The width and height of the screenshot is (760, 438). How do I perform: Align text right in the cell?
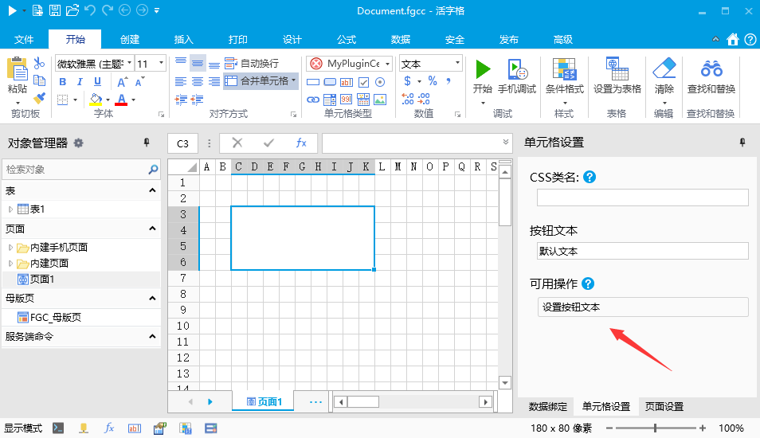[214, 81]
